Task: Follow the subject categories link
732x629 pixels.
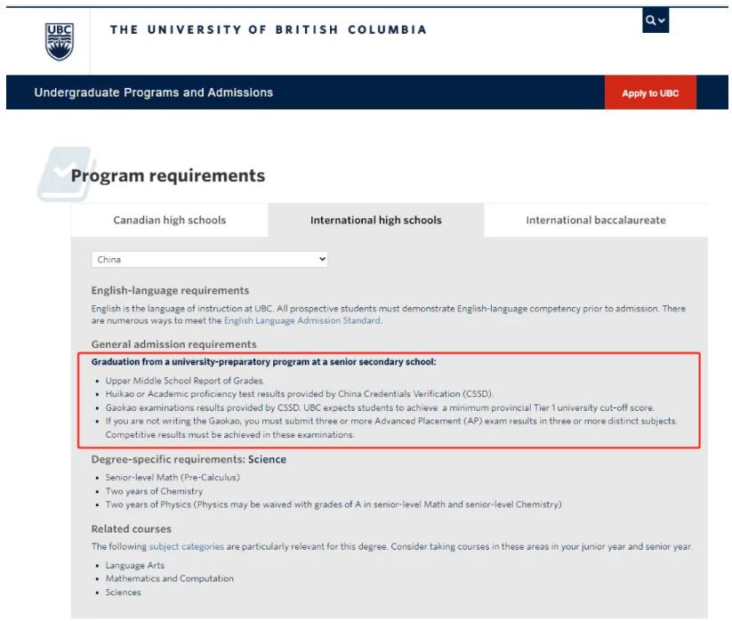Action: point(186,546)
